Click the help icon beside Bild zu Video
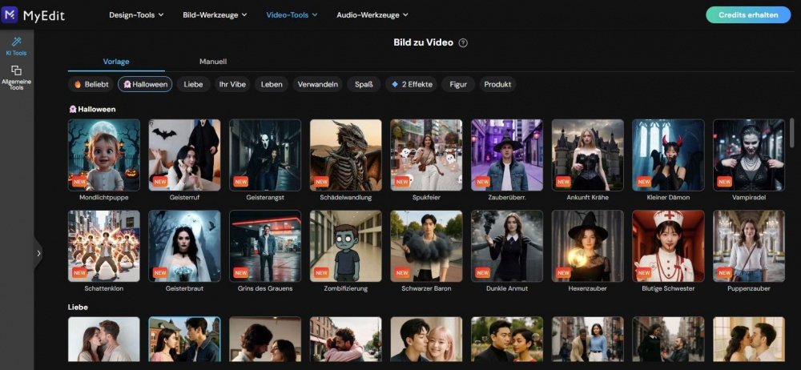 pos(463,42)
